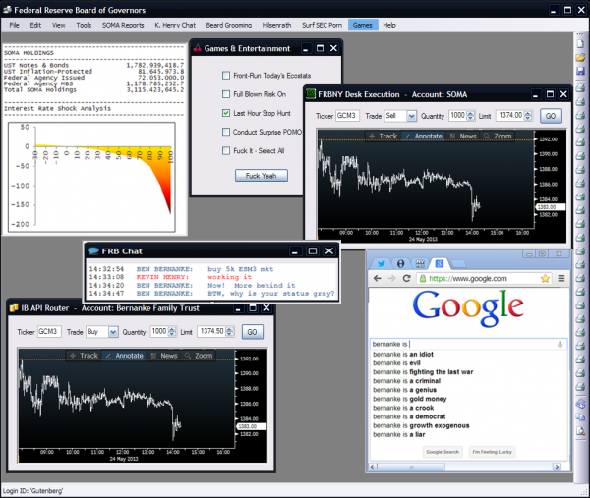Click the browser forward arrow
The height and width of the screenshot is (498, 590).
coord(391,279)
